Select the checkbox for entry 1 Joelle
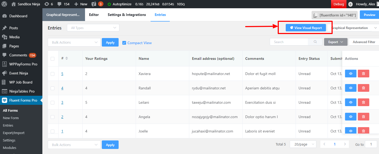Image resolution: width=379 pixels, height=154 pixels. 53,131
